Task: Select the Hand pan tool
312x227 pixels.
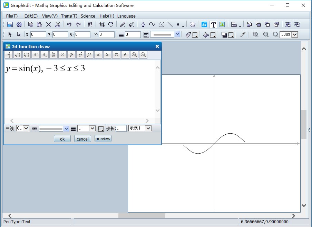Action: (193, 24)
